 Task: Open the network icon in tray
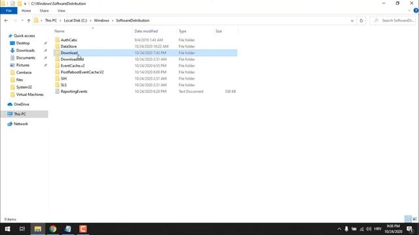(361, 229)
